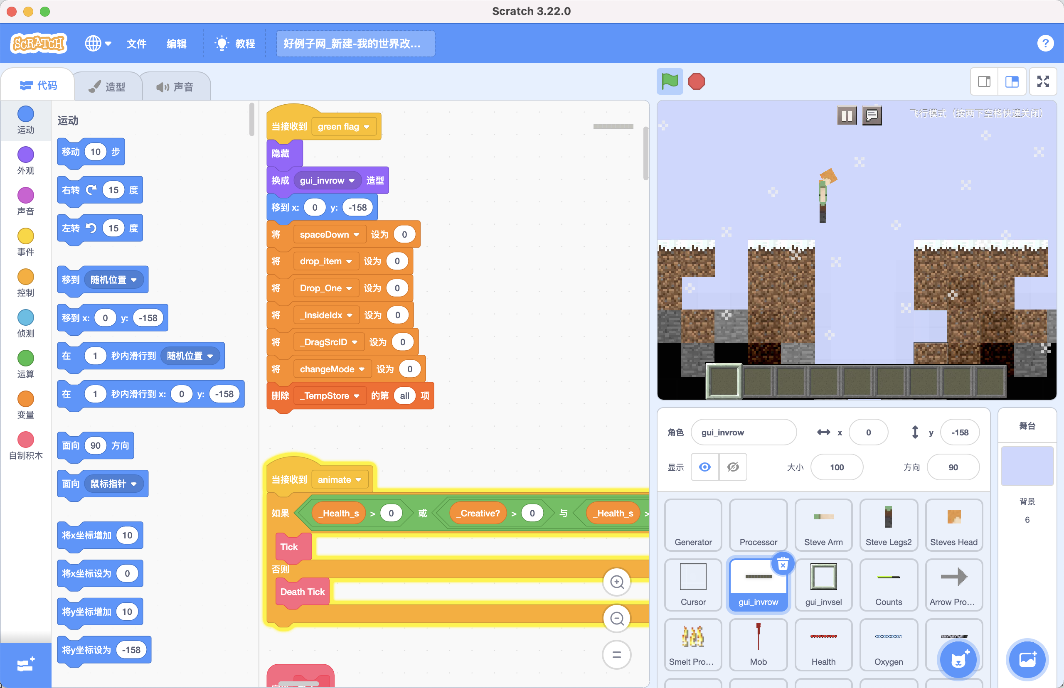Click the project title field
The image size is (1064, 688).
[355, 44]
